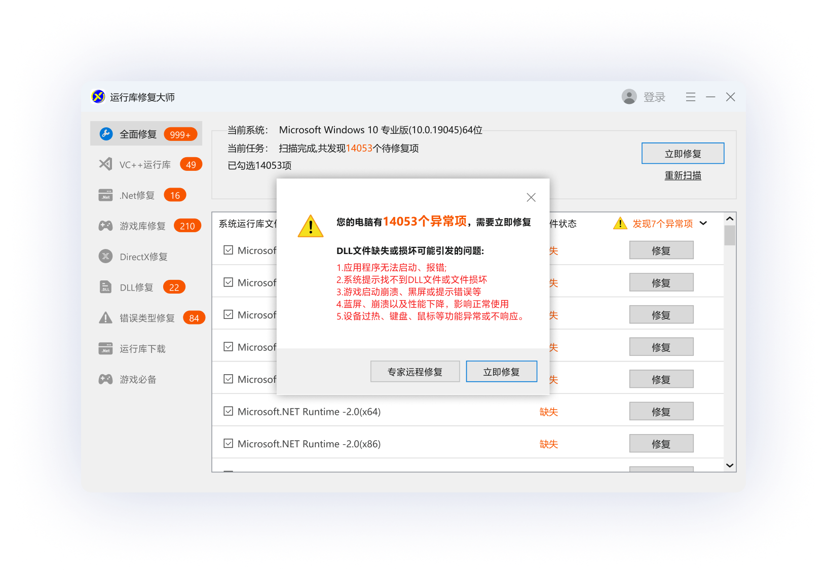Click the 重新扫描 link

[x=683, y=175]
